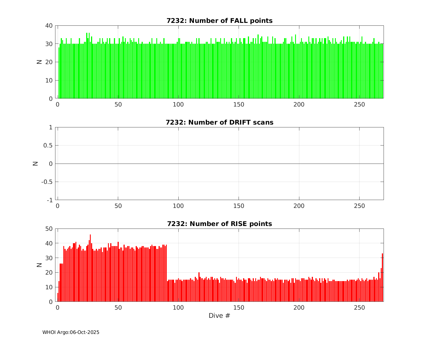The height and width of the screenshot is (339, 424).
Task: Click the '10' y-axis tick on FALL chart
Action: click(49, 81)
